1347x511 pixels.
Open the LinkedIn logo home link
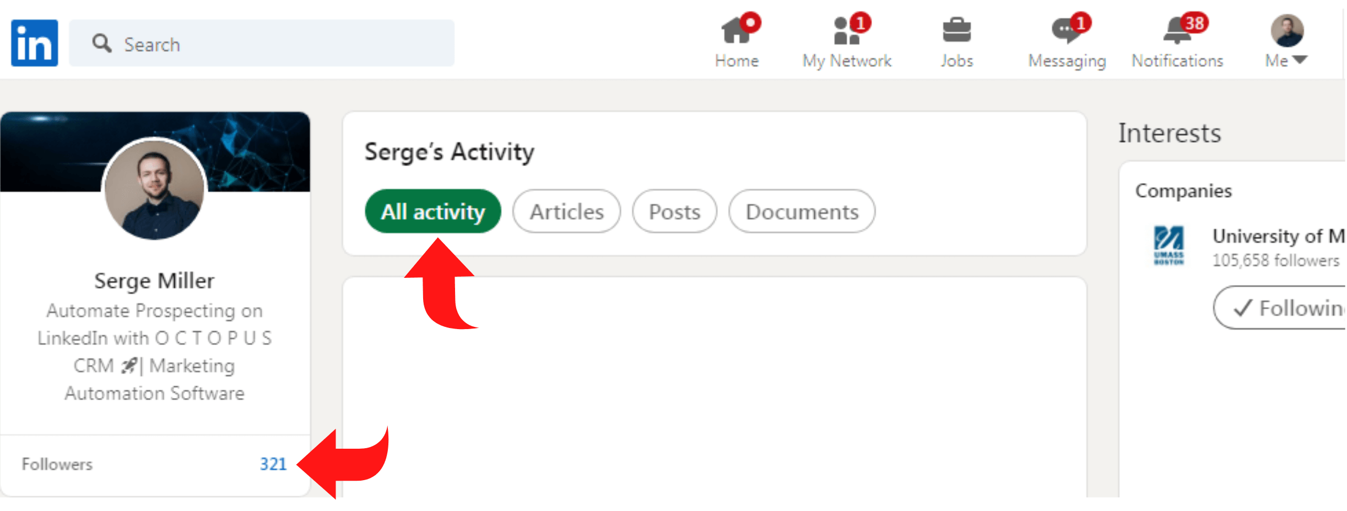click(x=34, y=43)
